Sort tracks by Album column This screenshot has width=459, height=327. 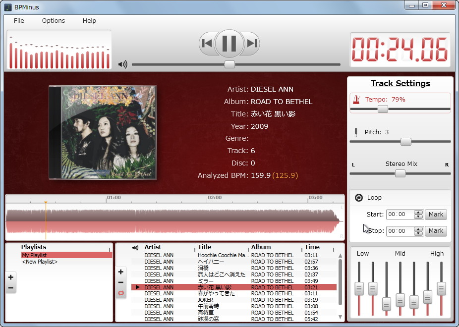click(x=261, y=247)
